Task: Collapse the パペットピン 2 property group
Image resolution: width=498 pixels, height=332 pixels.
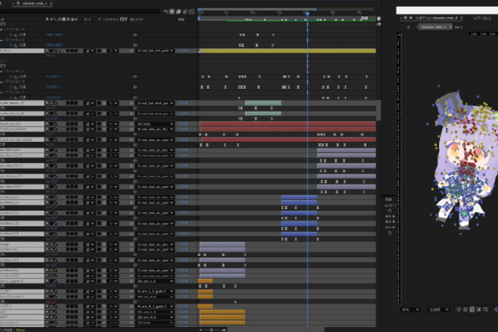Action: [2, 82]
